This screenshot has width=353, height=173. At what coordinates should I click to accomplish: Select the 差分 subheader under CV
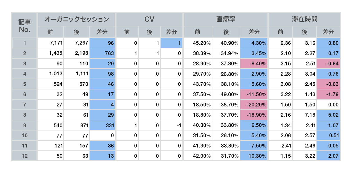pos(172,32)
